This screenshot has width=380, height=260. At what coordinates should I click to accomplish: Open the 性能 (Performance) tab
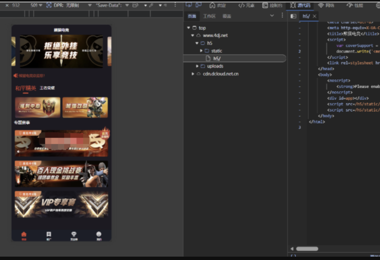click(355, 5)
